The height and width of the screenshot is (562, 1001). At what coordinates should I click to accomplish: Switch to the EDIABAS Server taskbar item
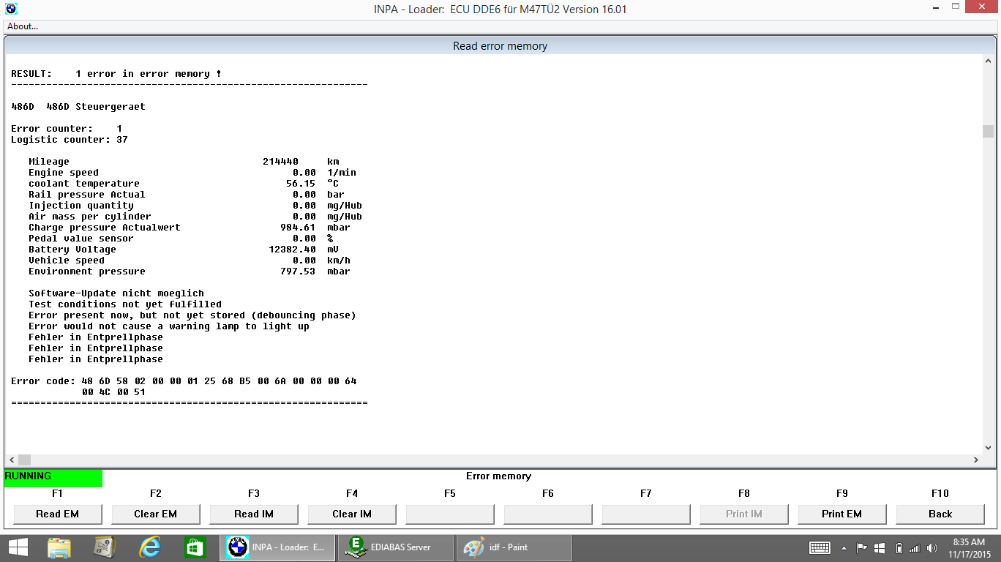pyautogui.click(x=395, y=547)
